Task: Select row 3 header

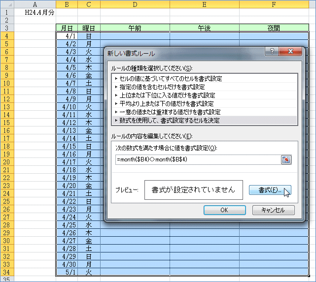Action: (7, 28)
